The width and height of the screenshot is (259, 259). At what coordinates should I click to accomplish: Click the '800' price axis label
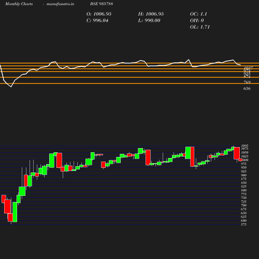(243, 190)
